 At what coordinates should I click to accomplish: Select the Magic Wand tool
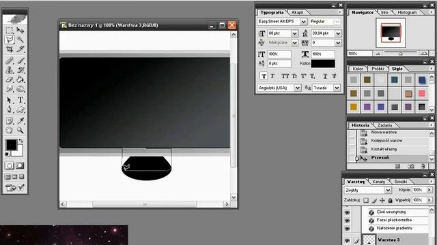[20, 39]
